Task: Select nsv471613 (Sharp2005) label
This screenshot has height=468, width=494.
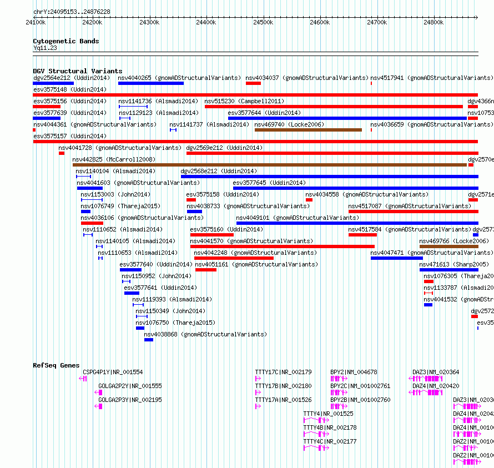Action: (454, 264)
